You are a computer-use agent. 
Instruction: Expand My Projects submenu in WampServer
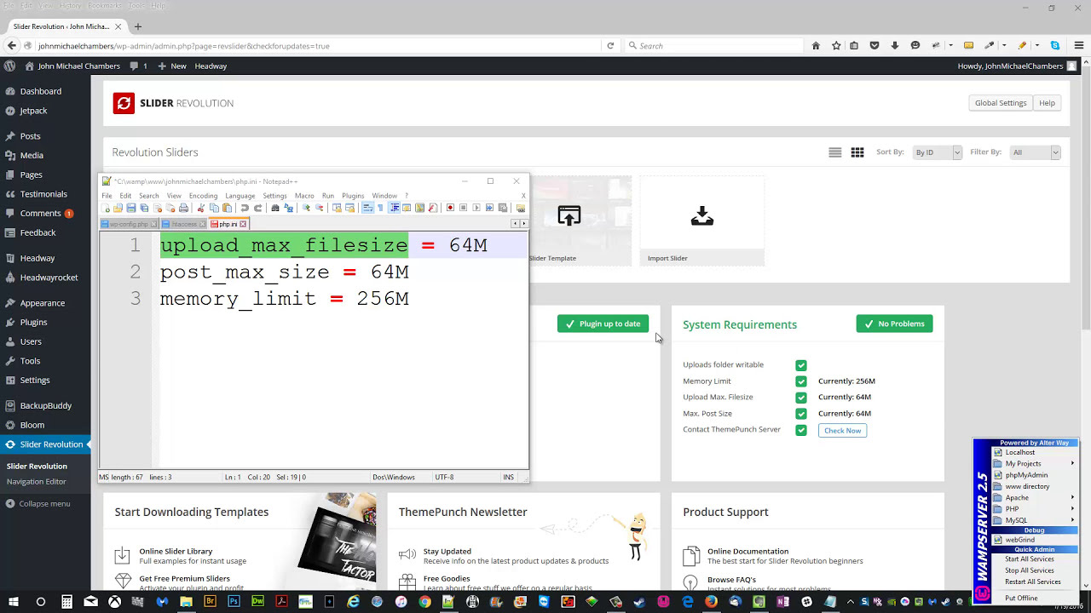pos(1034,464)
